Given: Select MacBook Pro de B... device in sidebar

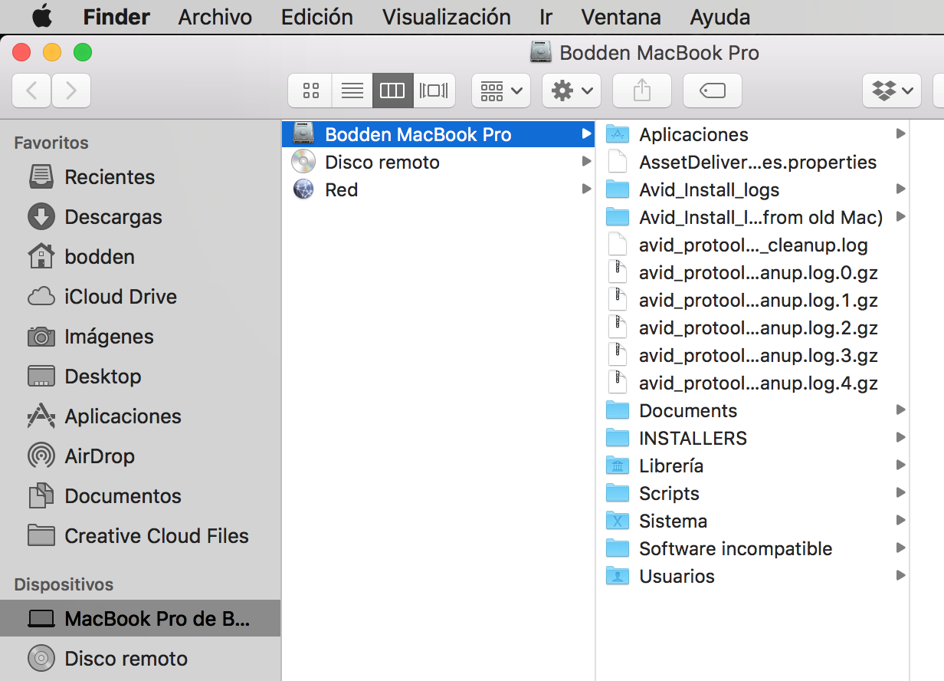Looking at the screenshot, I should (140, 618).
